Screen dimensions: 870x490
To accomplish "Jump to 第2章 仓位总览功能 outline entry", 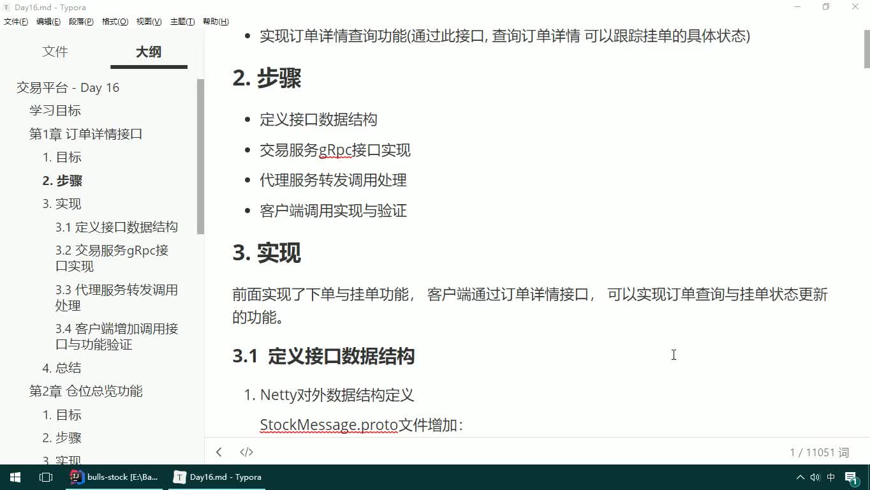I will [85, 391].
